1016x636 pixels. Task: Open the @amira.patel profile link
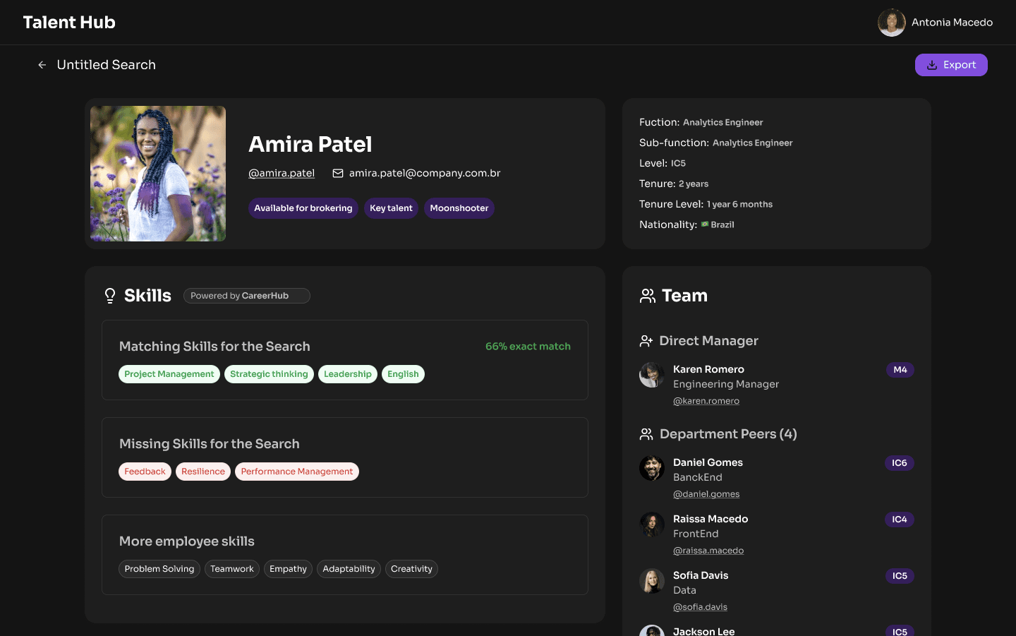point(282,173)
